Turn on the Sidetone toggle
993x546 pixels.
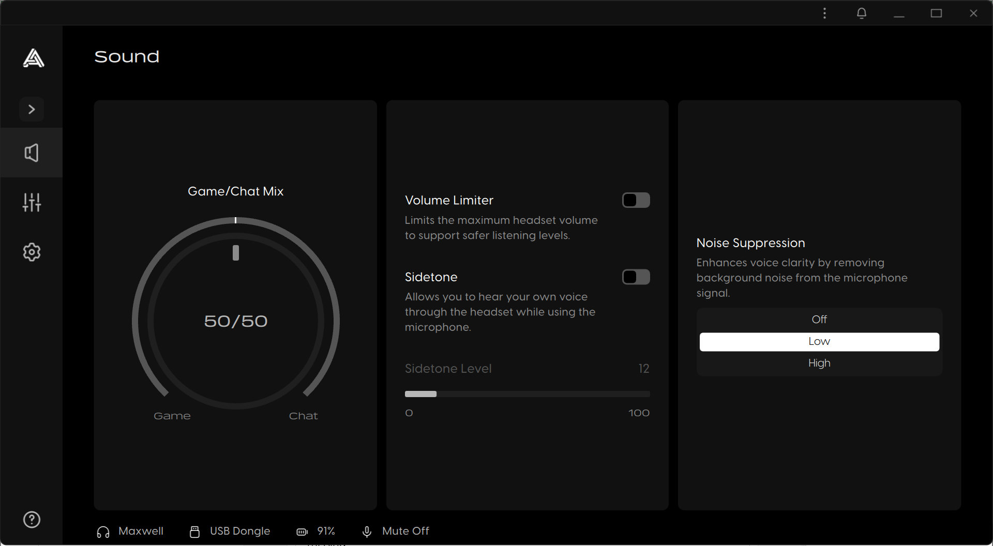coord(636,277)
